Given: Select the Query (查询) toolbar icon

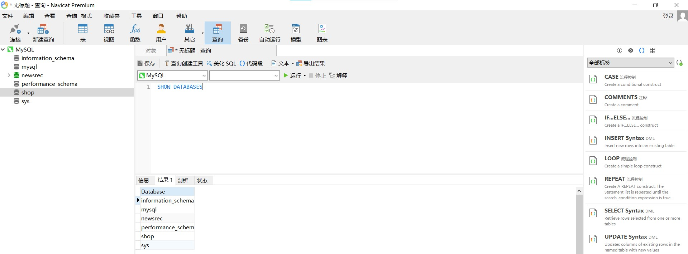Looking at the screenshot, I should point(218,33).
